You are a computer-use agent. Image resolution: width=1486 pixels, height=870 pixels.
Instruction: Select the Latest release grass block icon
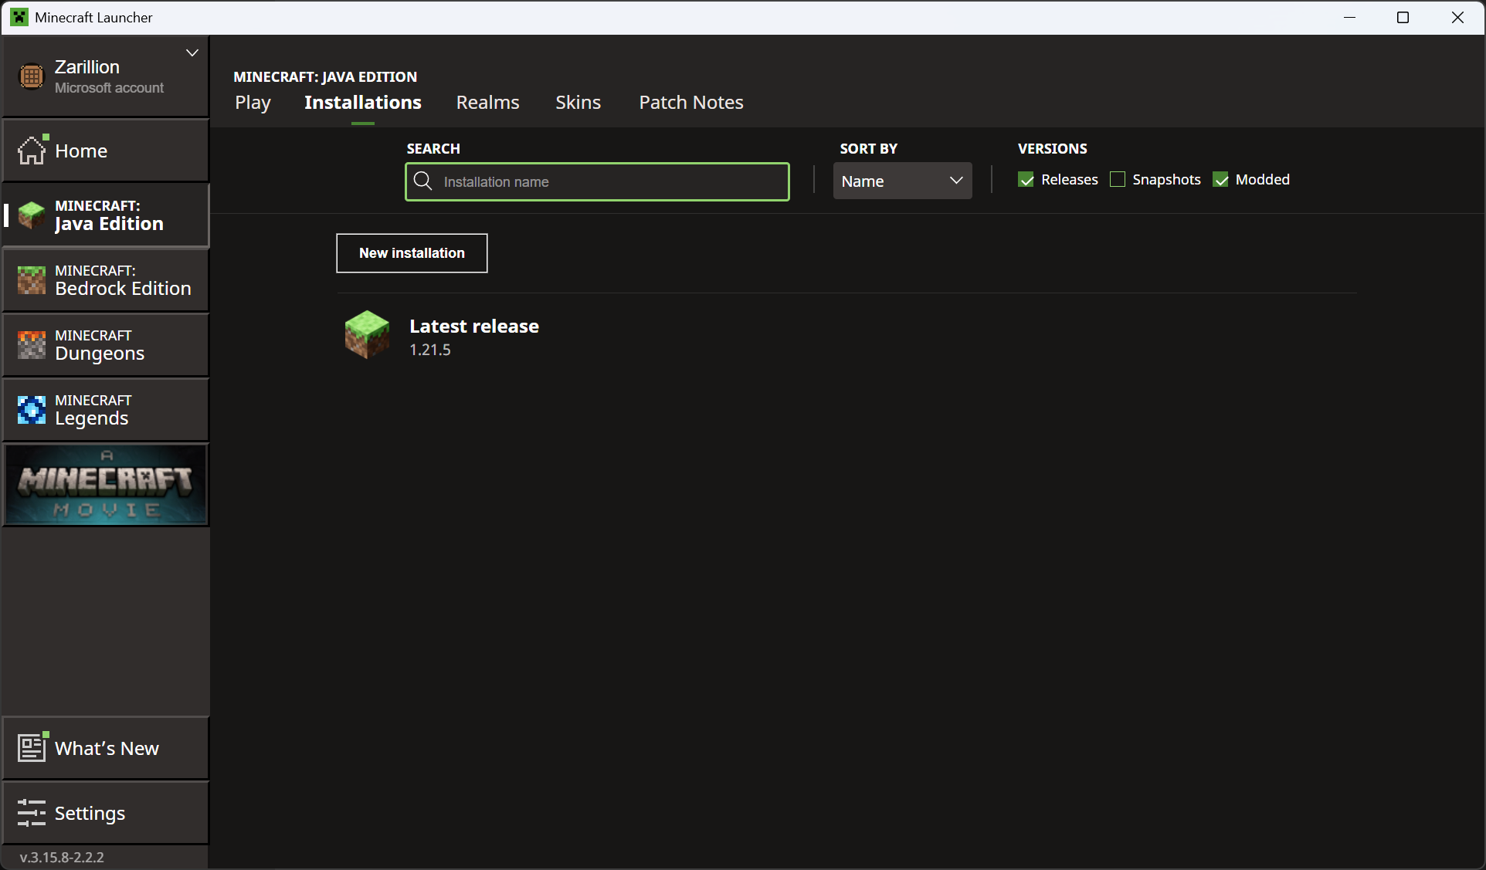367,334
